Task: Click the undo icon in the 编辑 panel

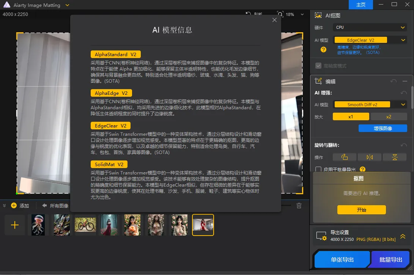Action: coord(394,81)
